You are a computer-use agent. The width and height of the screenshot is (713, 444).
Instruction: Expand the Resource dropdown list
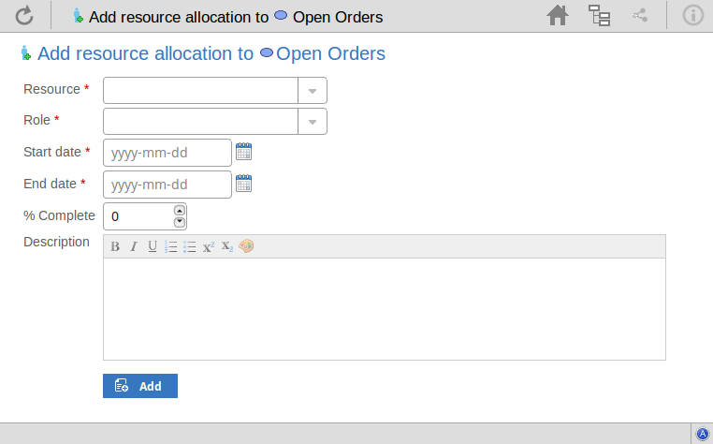pos(313,91)
